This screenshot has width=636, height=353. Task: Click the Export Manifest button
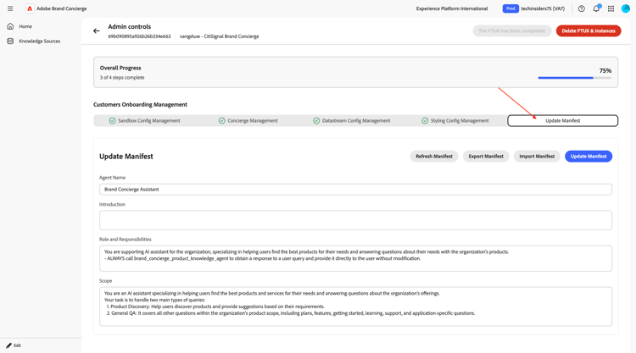click(486, 157)
